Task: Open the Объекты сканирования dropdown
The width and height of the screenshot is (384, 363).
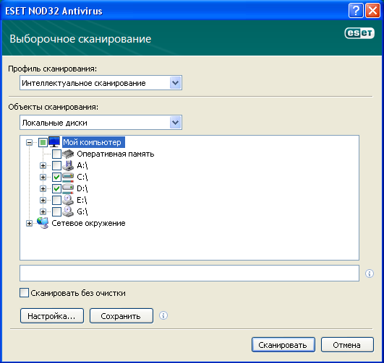Action: click(x=175, y=123)
